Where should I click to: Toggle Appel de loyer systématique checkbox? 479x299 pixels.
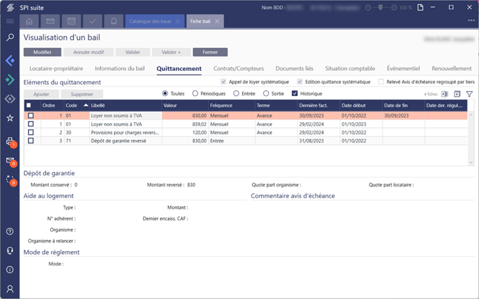coord(223,82)
